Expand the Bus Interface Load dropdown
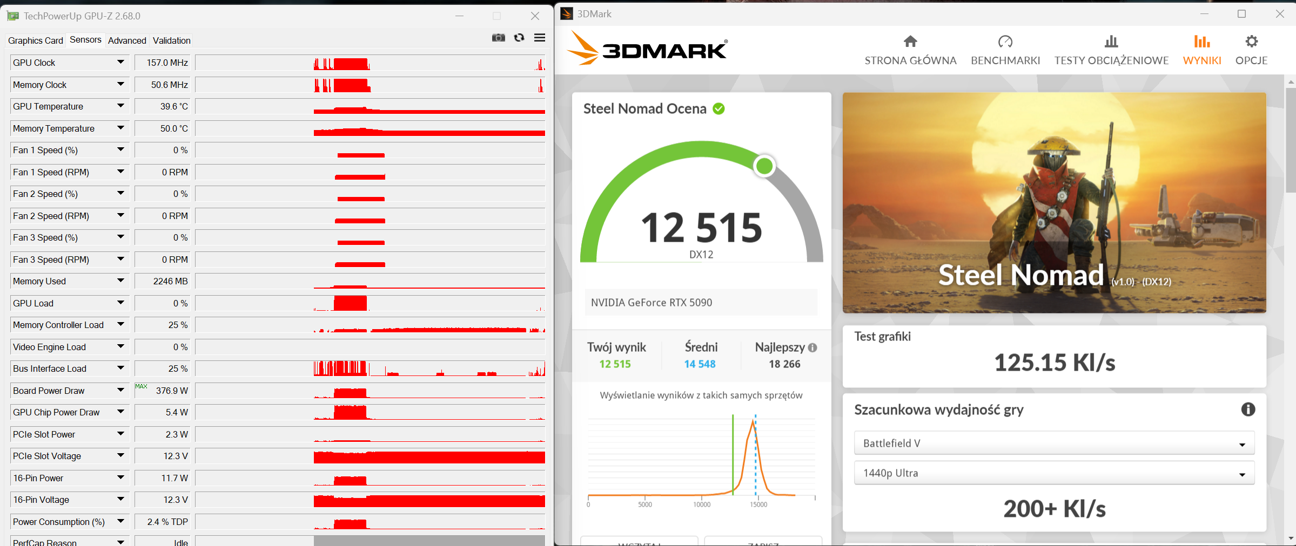This screenshot has width=1296, height=546. pyautogui.click(x=120, y=368)
